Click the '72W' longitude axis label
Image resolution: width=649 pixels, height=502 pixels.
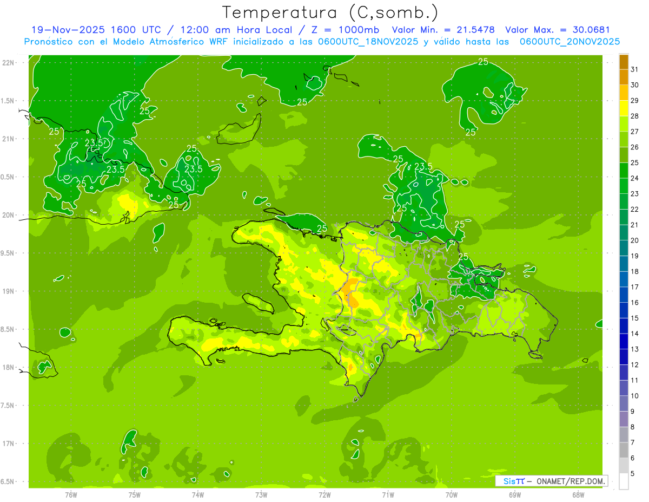tap(325, 495)
